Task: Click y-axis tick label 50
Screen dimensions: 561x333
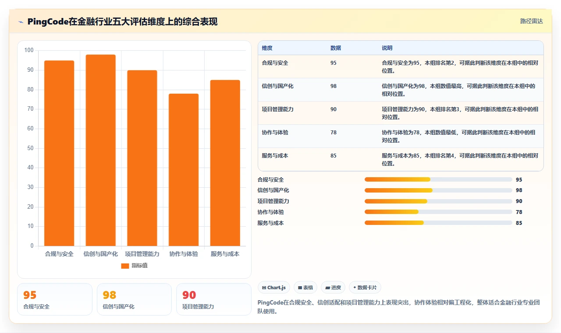Action: click(x=30, y=148)
